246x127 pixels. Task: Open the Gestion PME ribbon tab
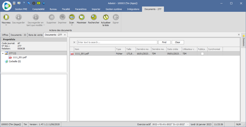click(21, 9)
